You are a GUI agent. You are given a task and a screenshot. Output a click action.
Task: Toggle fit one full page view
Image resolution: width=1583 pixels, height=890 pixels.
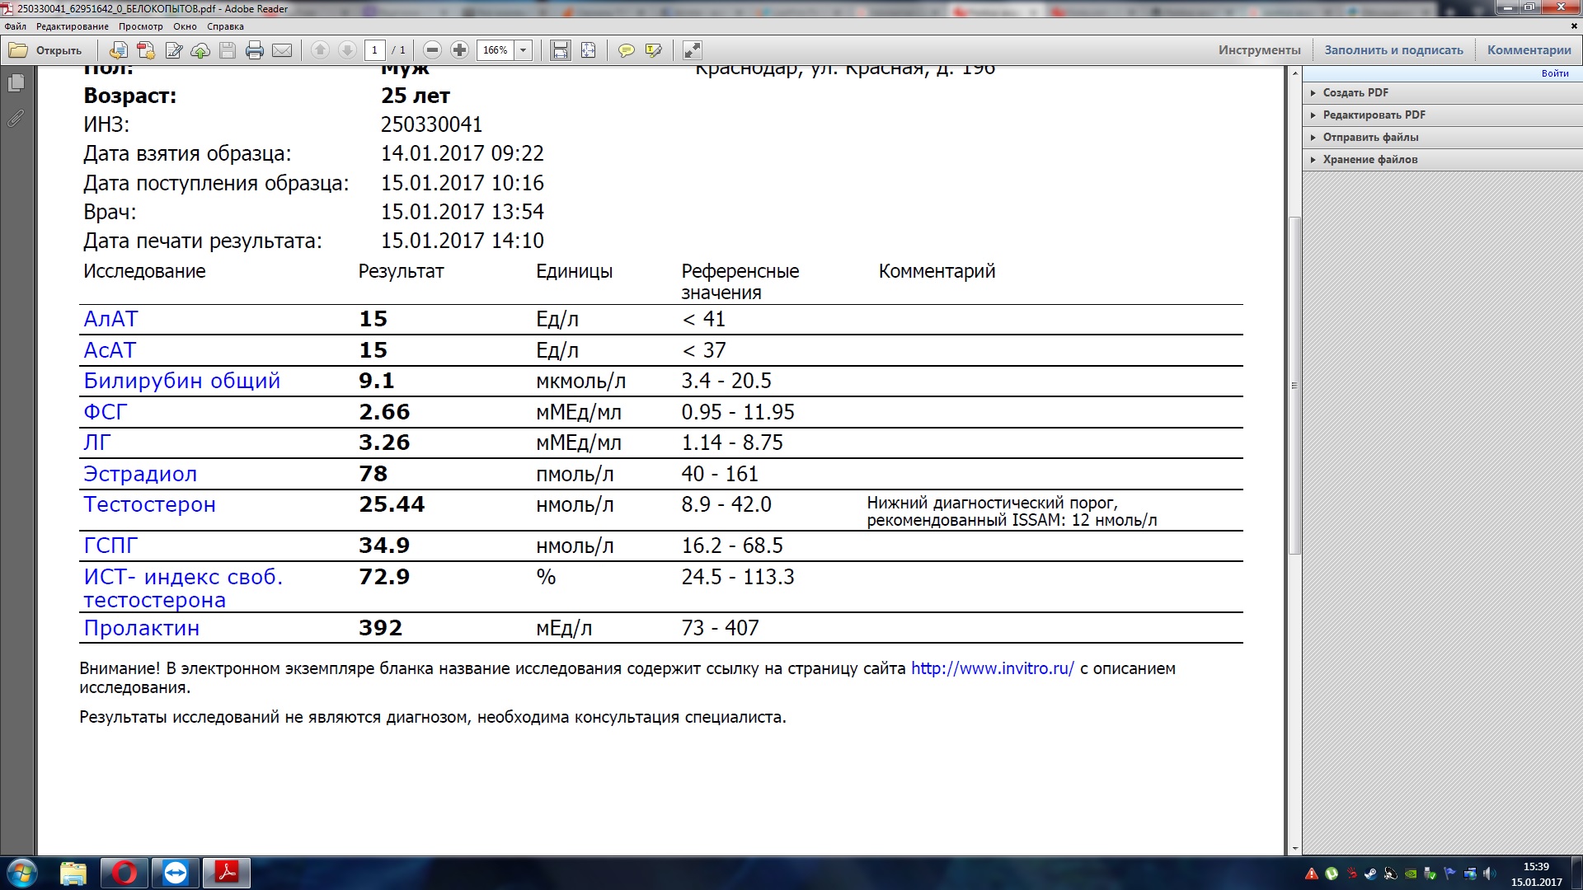(588, 50)
